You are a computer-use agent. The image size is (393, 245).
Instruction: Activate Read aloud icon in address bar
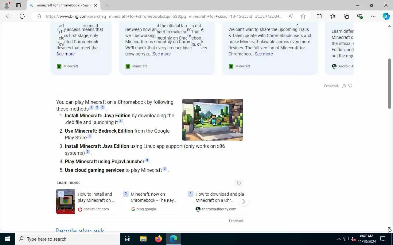pyautogui.click(x=291, y=16)
